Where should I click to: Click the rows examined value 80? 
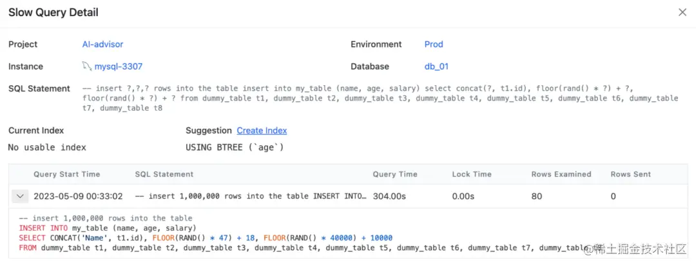(x=536, y=196)
